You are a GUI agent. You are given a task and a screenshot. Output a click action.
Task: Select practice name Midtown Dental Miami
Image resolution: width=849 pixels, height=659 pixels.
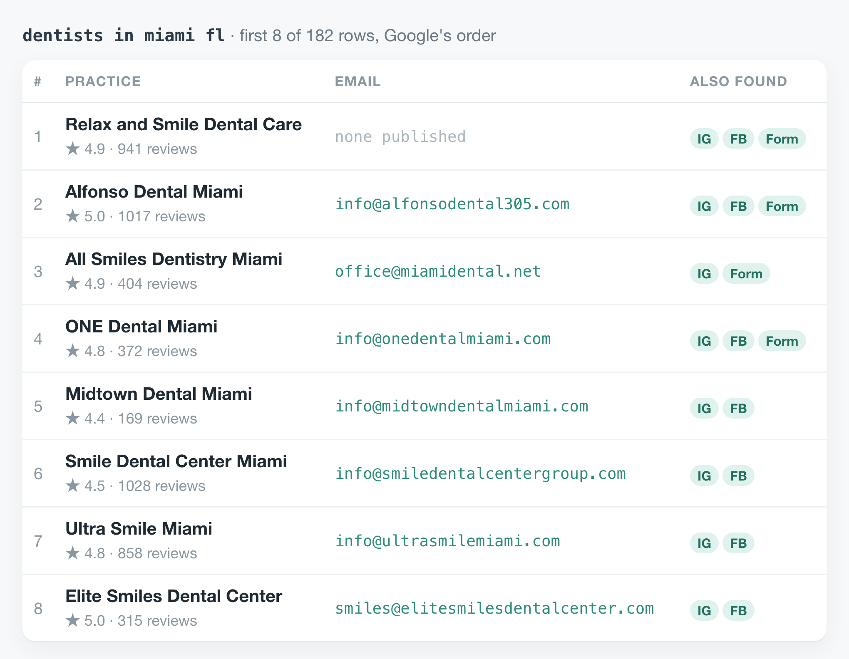click(x=159, y=394)
